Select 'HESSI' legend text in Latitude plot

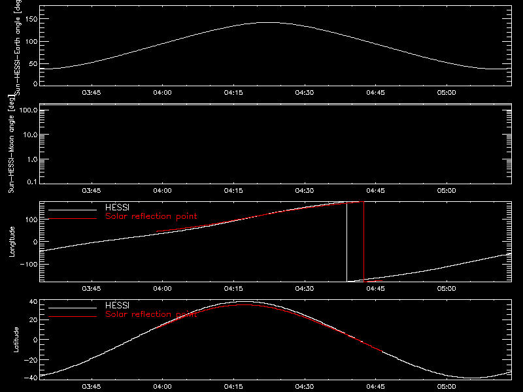point(117,305)
